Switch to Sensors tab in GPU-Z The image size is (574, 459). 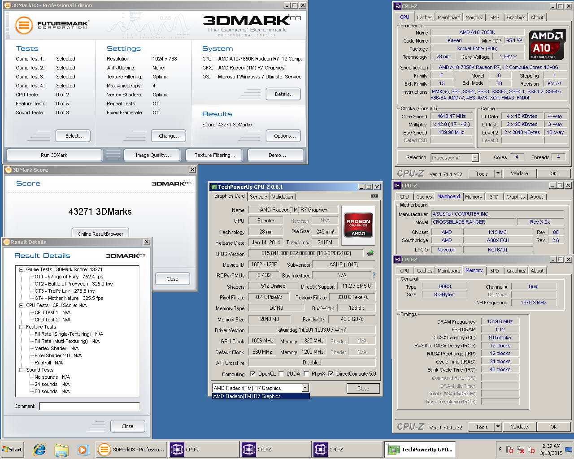tap(258, 197)
